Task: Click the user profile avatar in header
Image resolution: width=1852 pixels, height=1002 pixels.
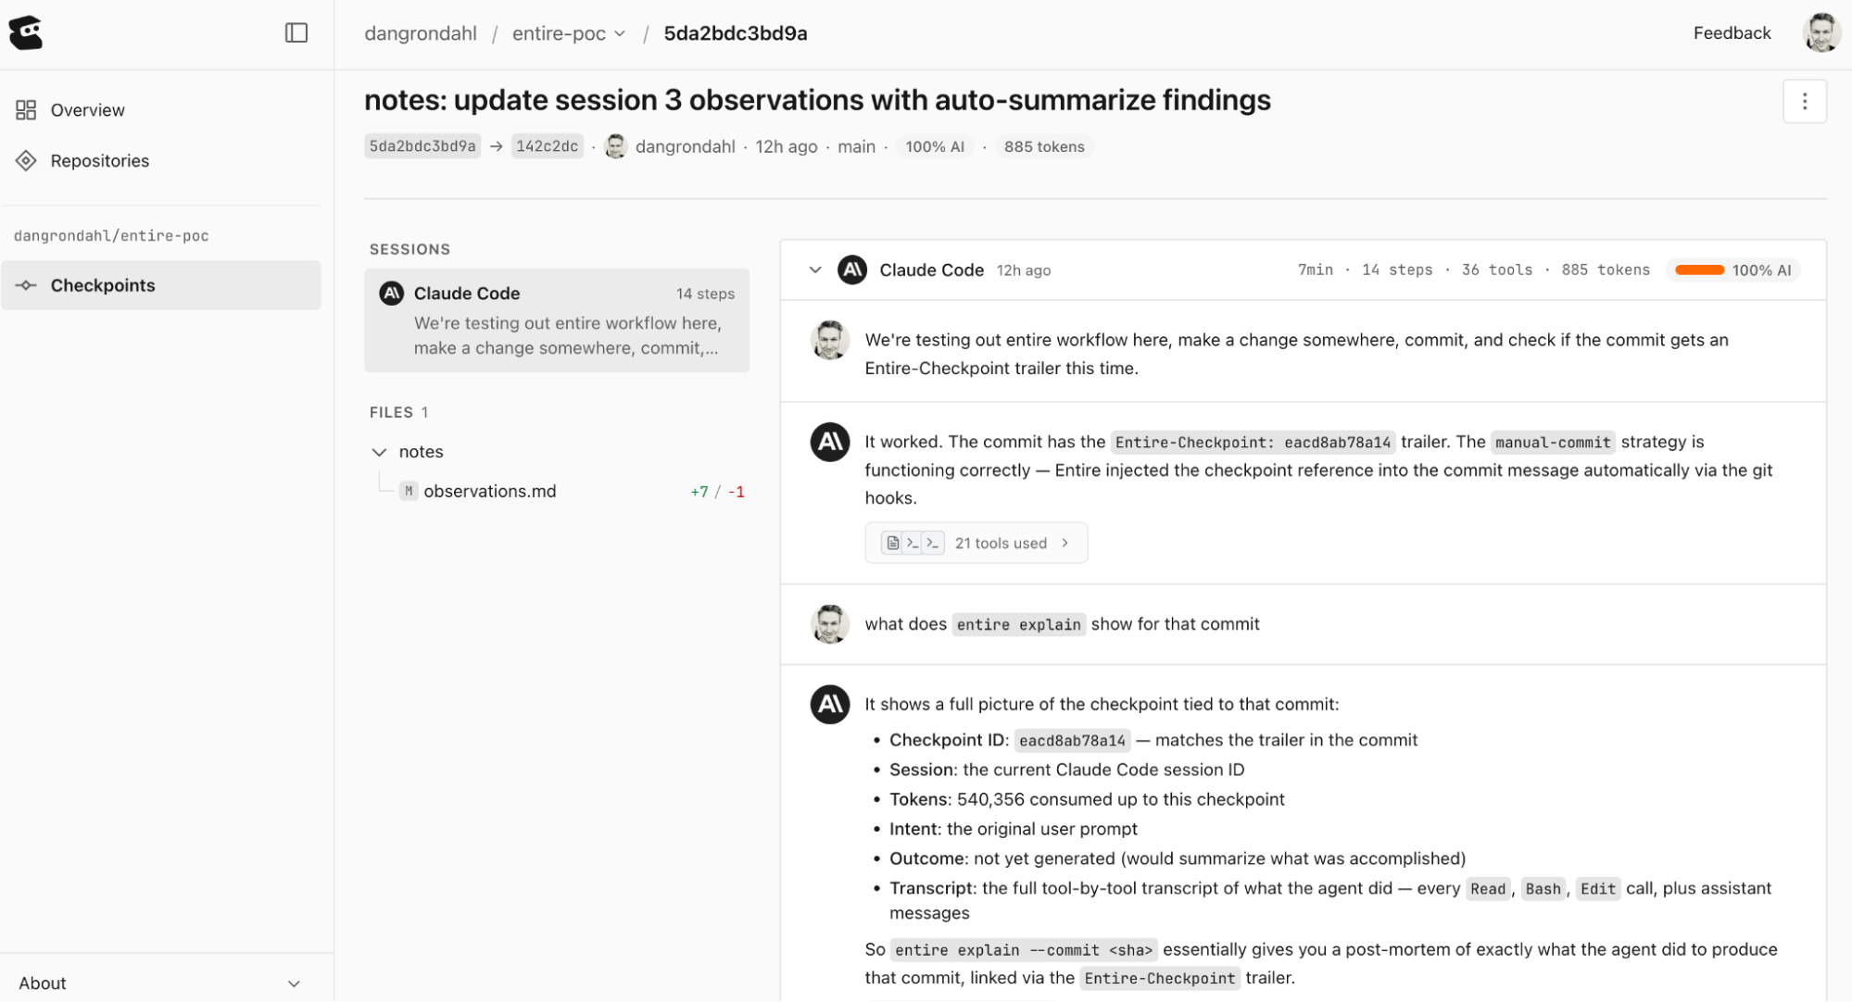Action: [1821, 33]
